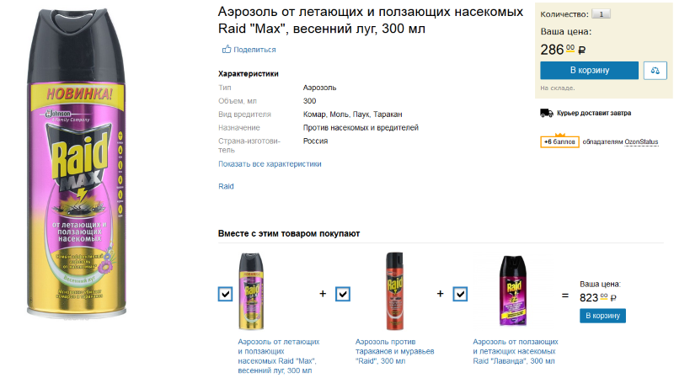Viewport: 674px width, 378px height.
Task: Uncheck the Raid Лаванда bundle checkbox
Action: pyautogui.click(x=460, y=294)
